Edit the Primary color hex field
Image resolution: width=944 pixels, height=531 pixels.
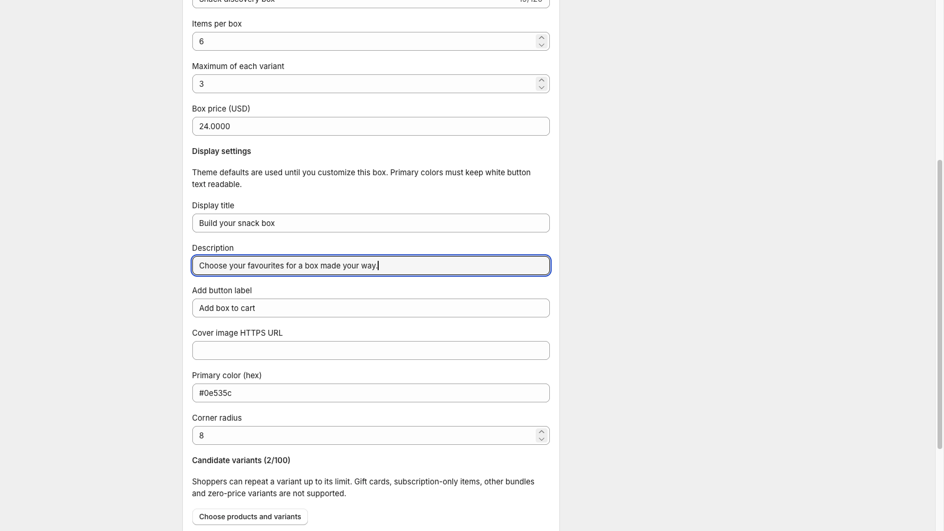[371, 393]
